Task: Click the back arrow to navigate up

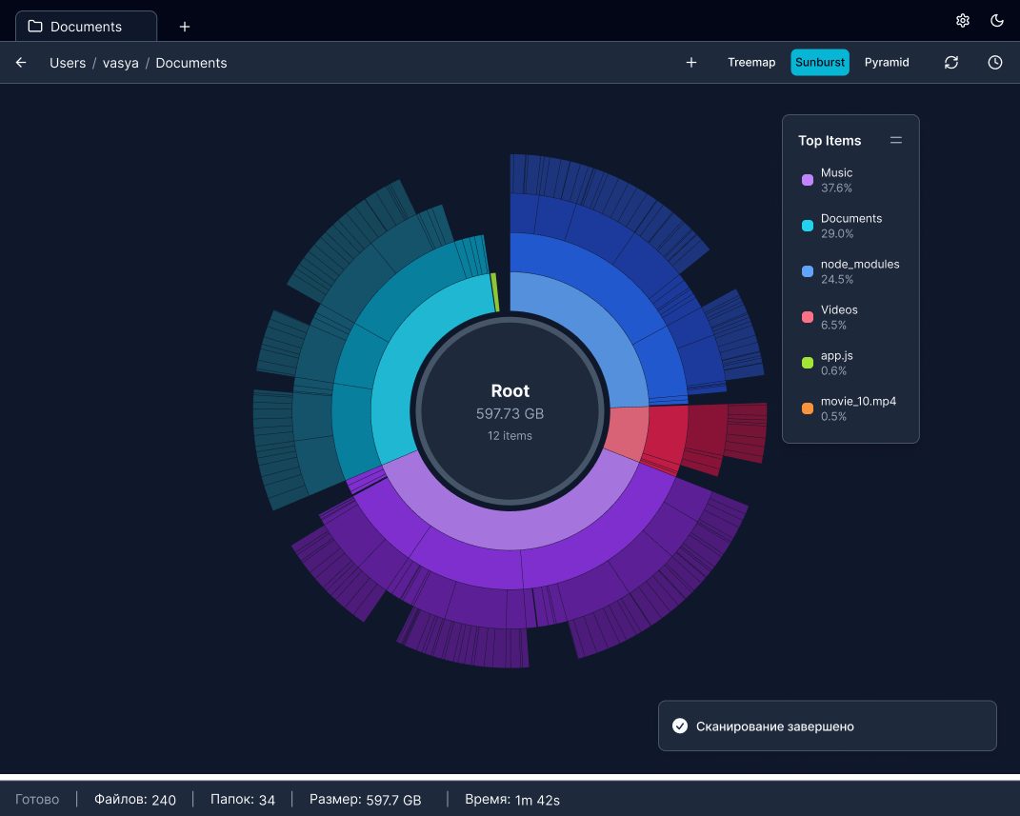Action: [20, 62]
